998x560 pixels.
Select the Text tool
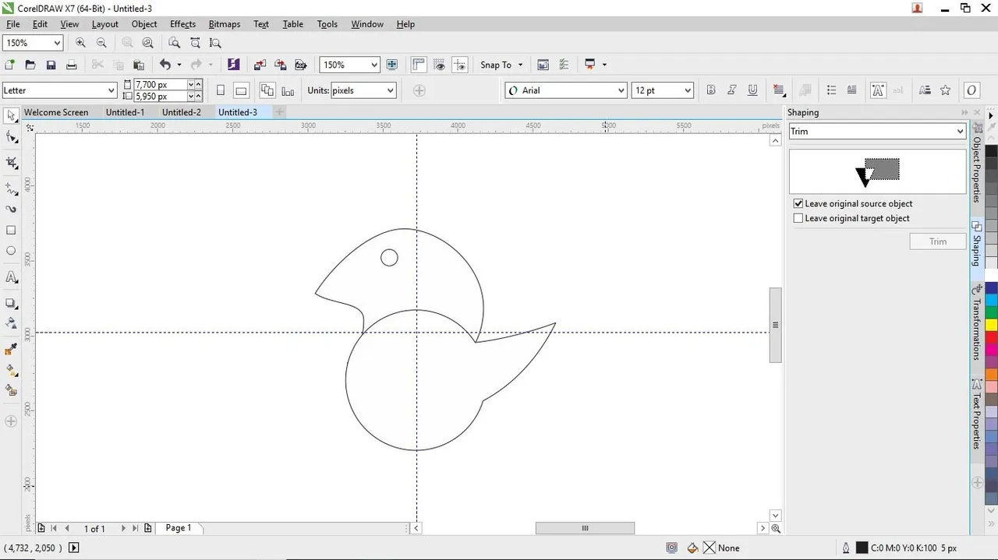point(11,277)
